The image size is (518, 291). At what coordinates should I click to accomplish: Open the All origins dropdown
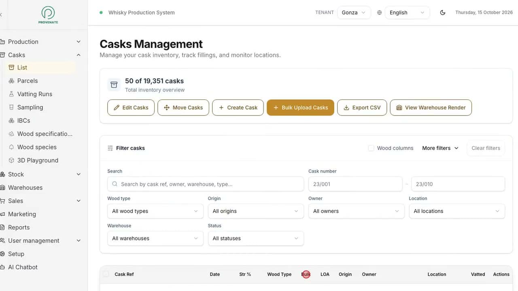[256, 211]
